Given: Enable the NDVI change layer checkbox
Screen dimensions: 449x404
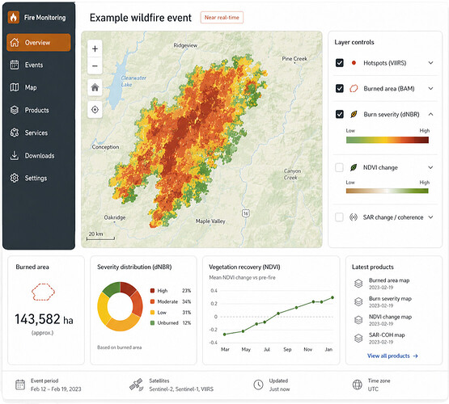Looking at the screenshot, I should pyautogui.click(x=339, y=167).
